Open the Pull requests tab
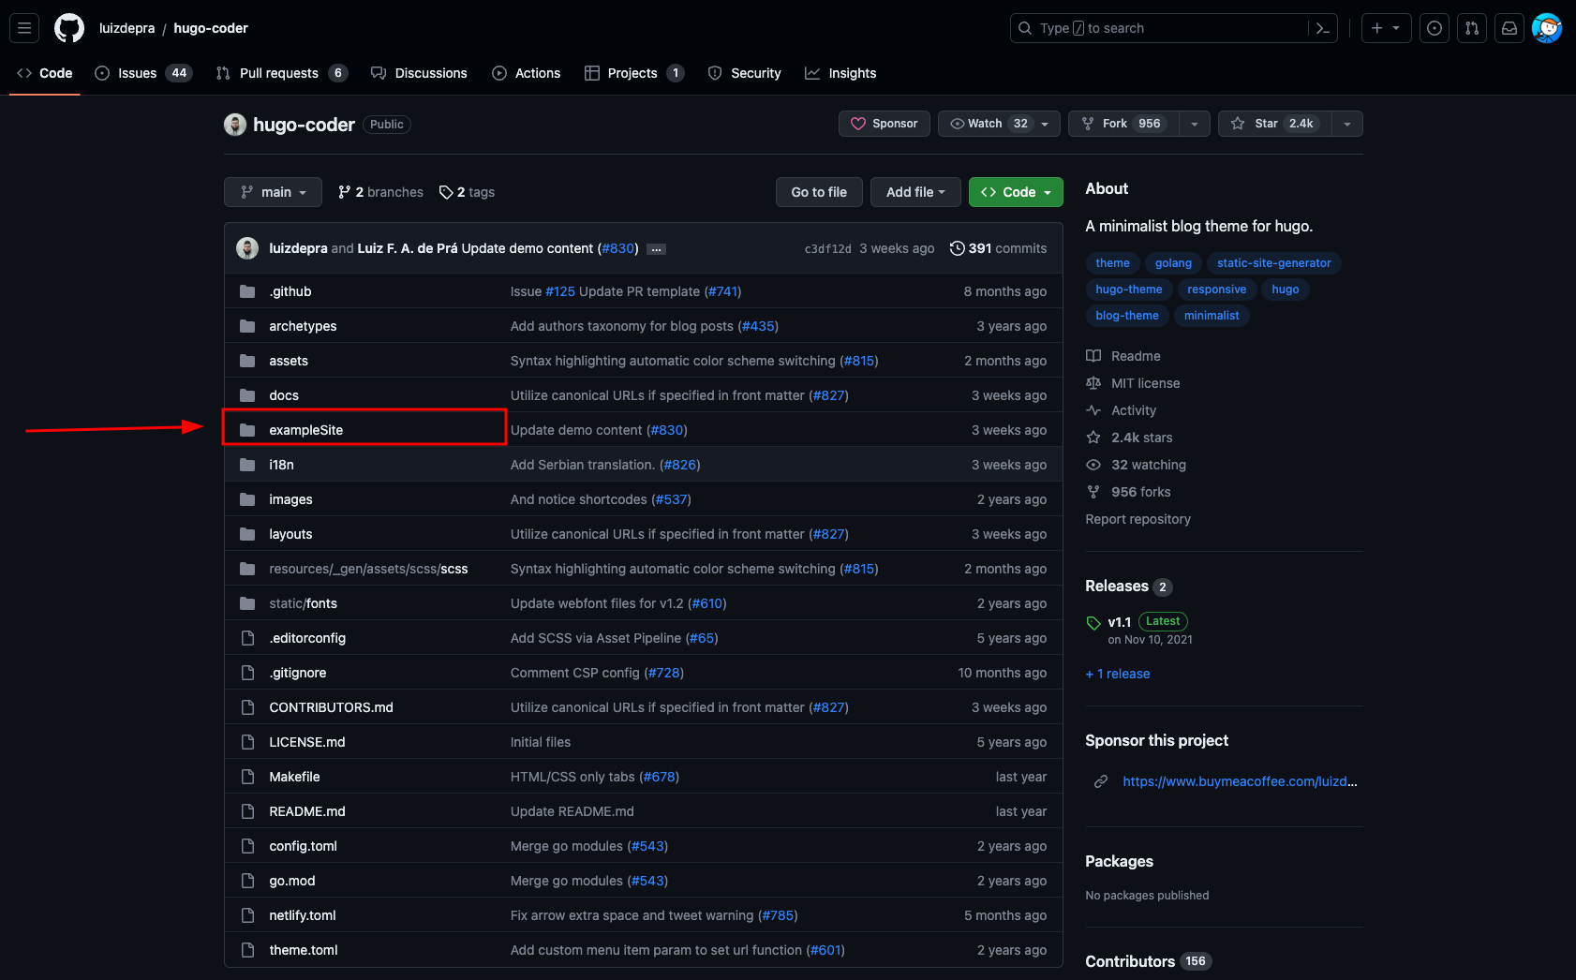 click(x=282, y=73)
